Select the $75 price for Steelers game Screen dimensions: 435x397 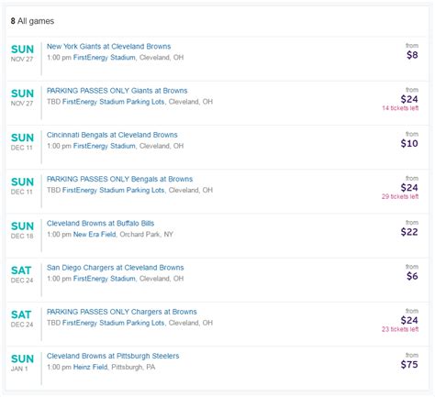(409, 365)
